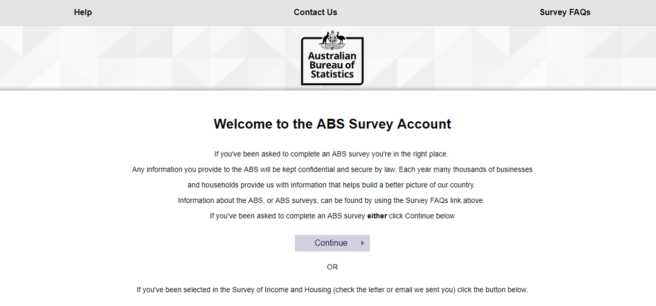Click the Survey of Income and Housing sentence

click(x=332, y=290)
